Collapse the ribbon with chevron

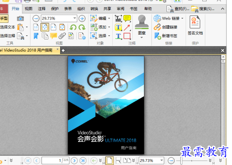pos(222,9)
